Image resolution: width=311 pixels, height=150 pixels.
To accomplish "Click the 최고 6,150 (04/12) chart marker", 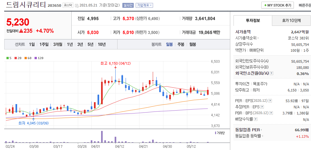I will tap(116, 63).
